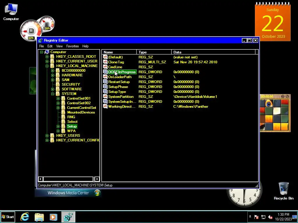Click the OsLoaderPath value icon
The image size is (298, 223).
105,77
